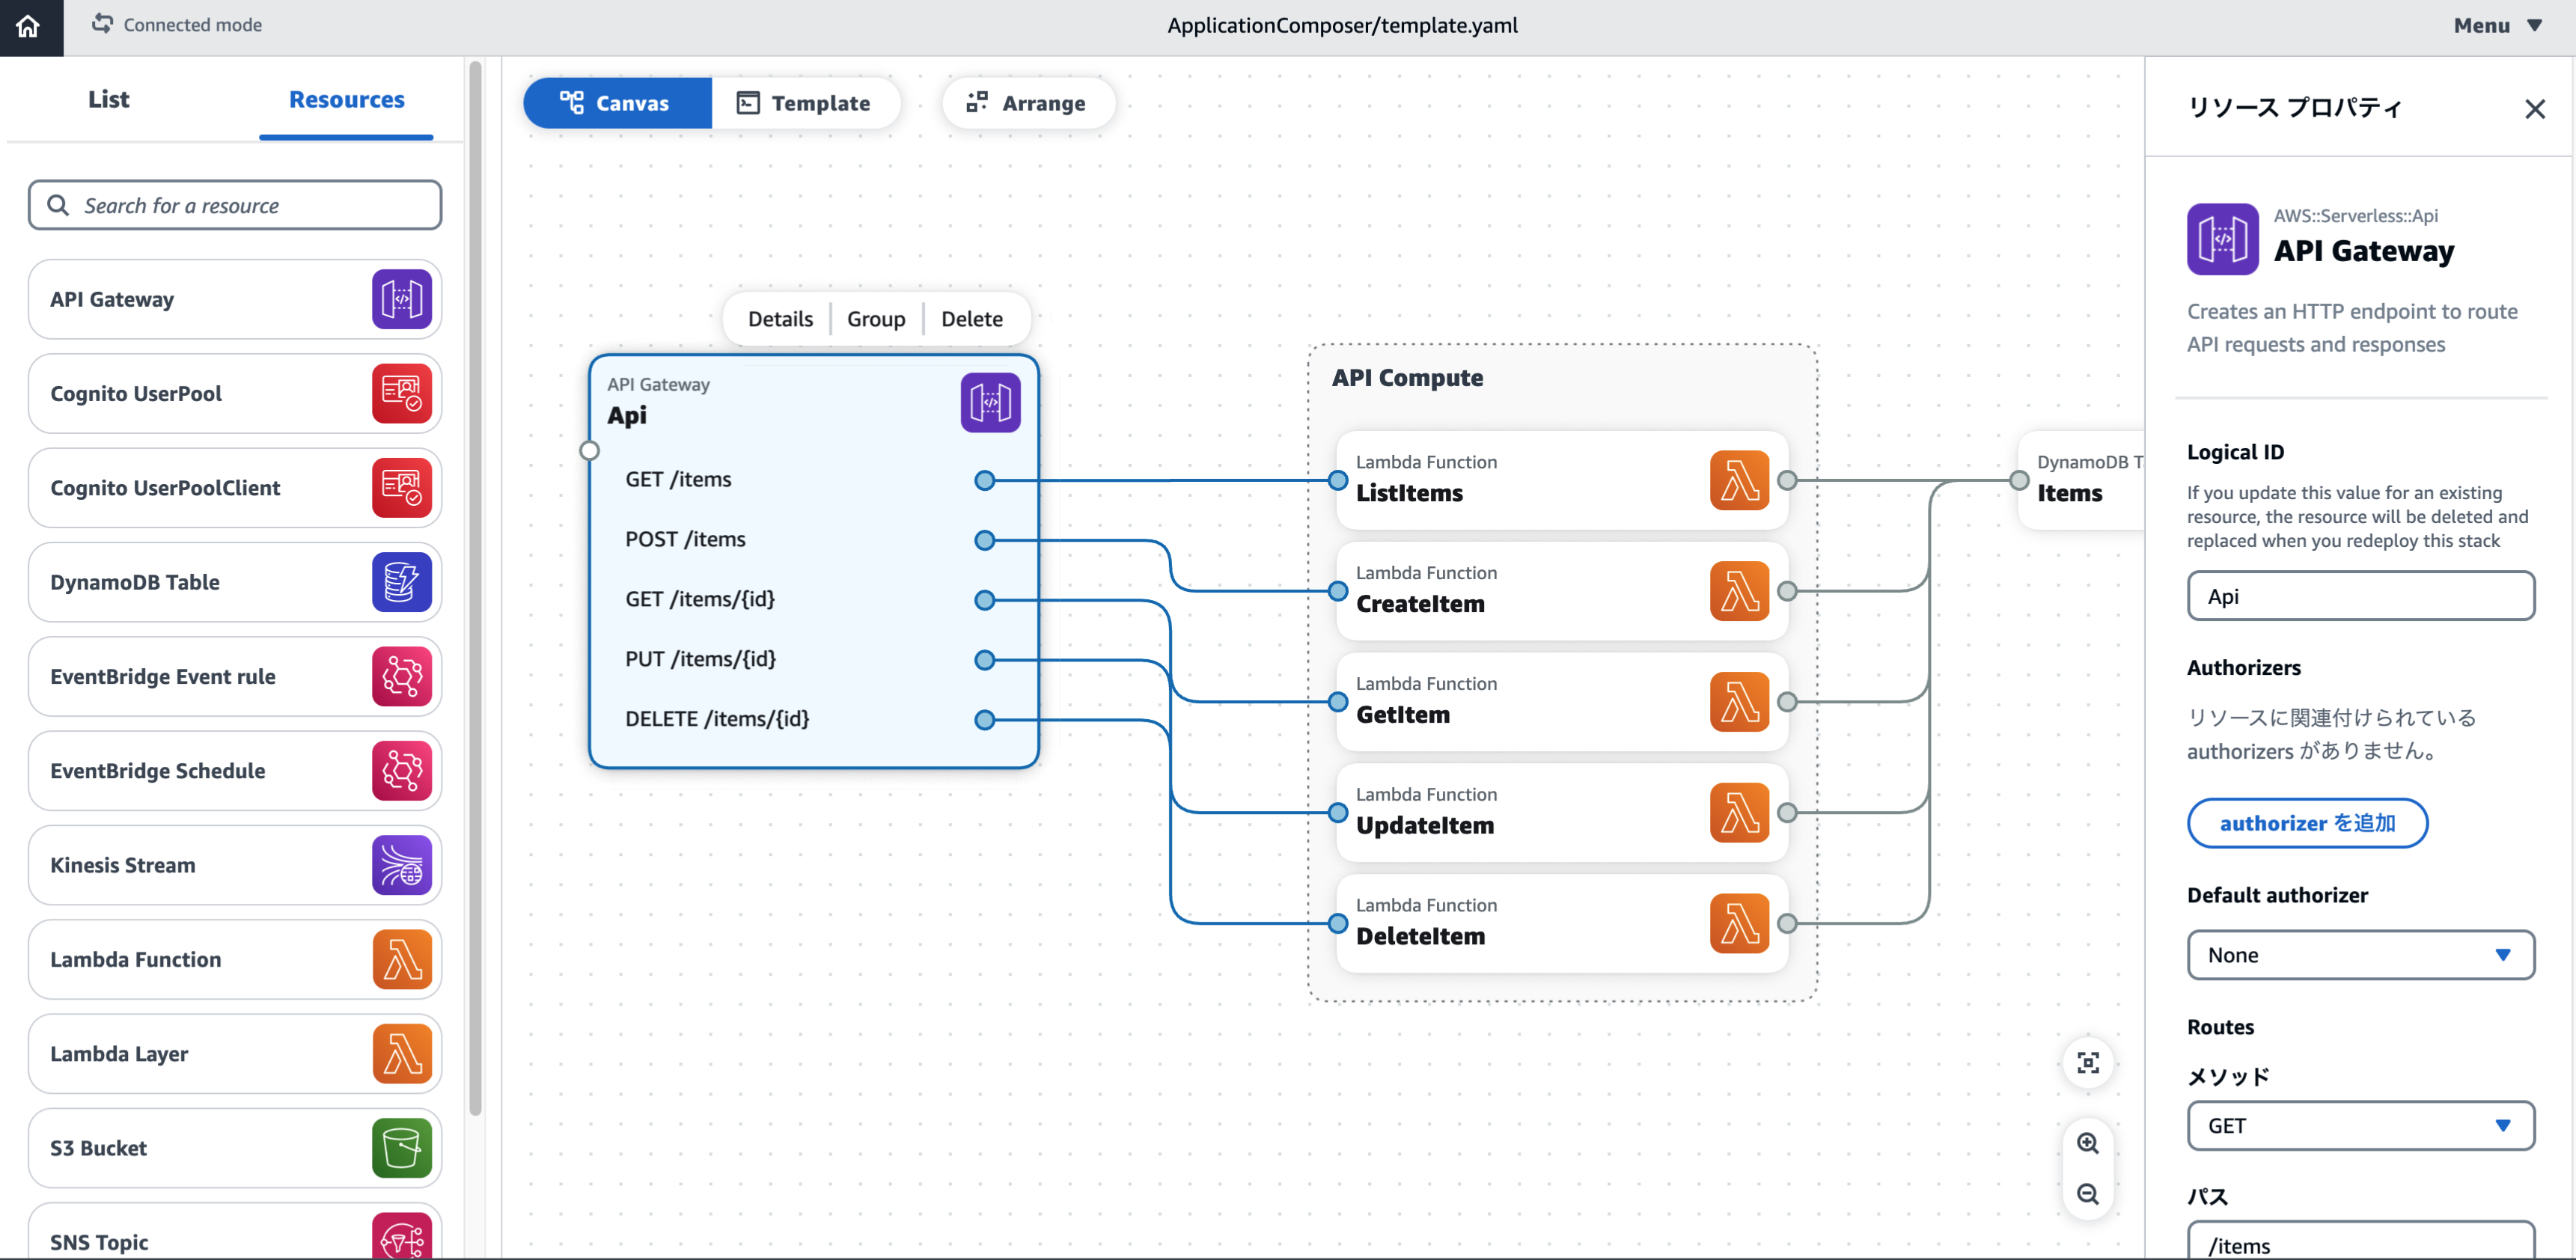2576x1260 pixels.
Task: Select the Items DynamoDB table card
Action: click(2082, 481)
